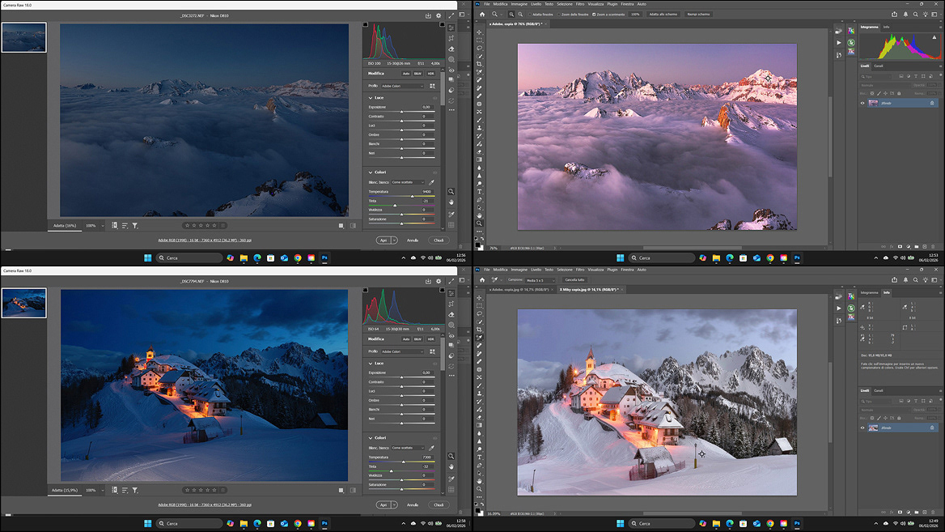Enable the Adatta finestra option
The height and width of the screenshot is (532, 945).
point(534,15)
